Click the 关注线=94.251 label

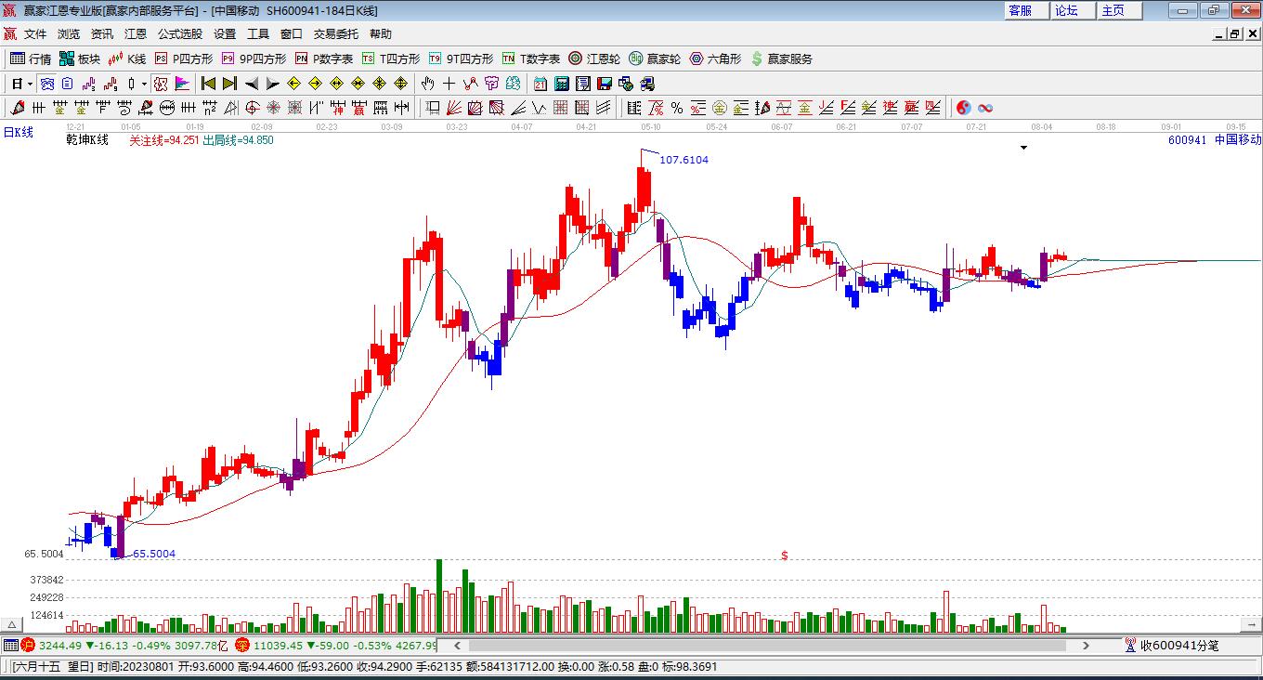point(163,140)
